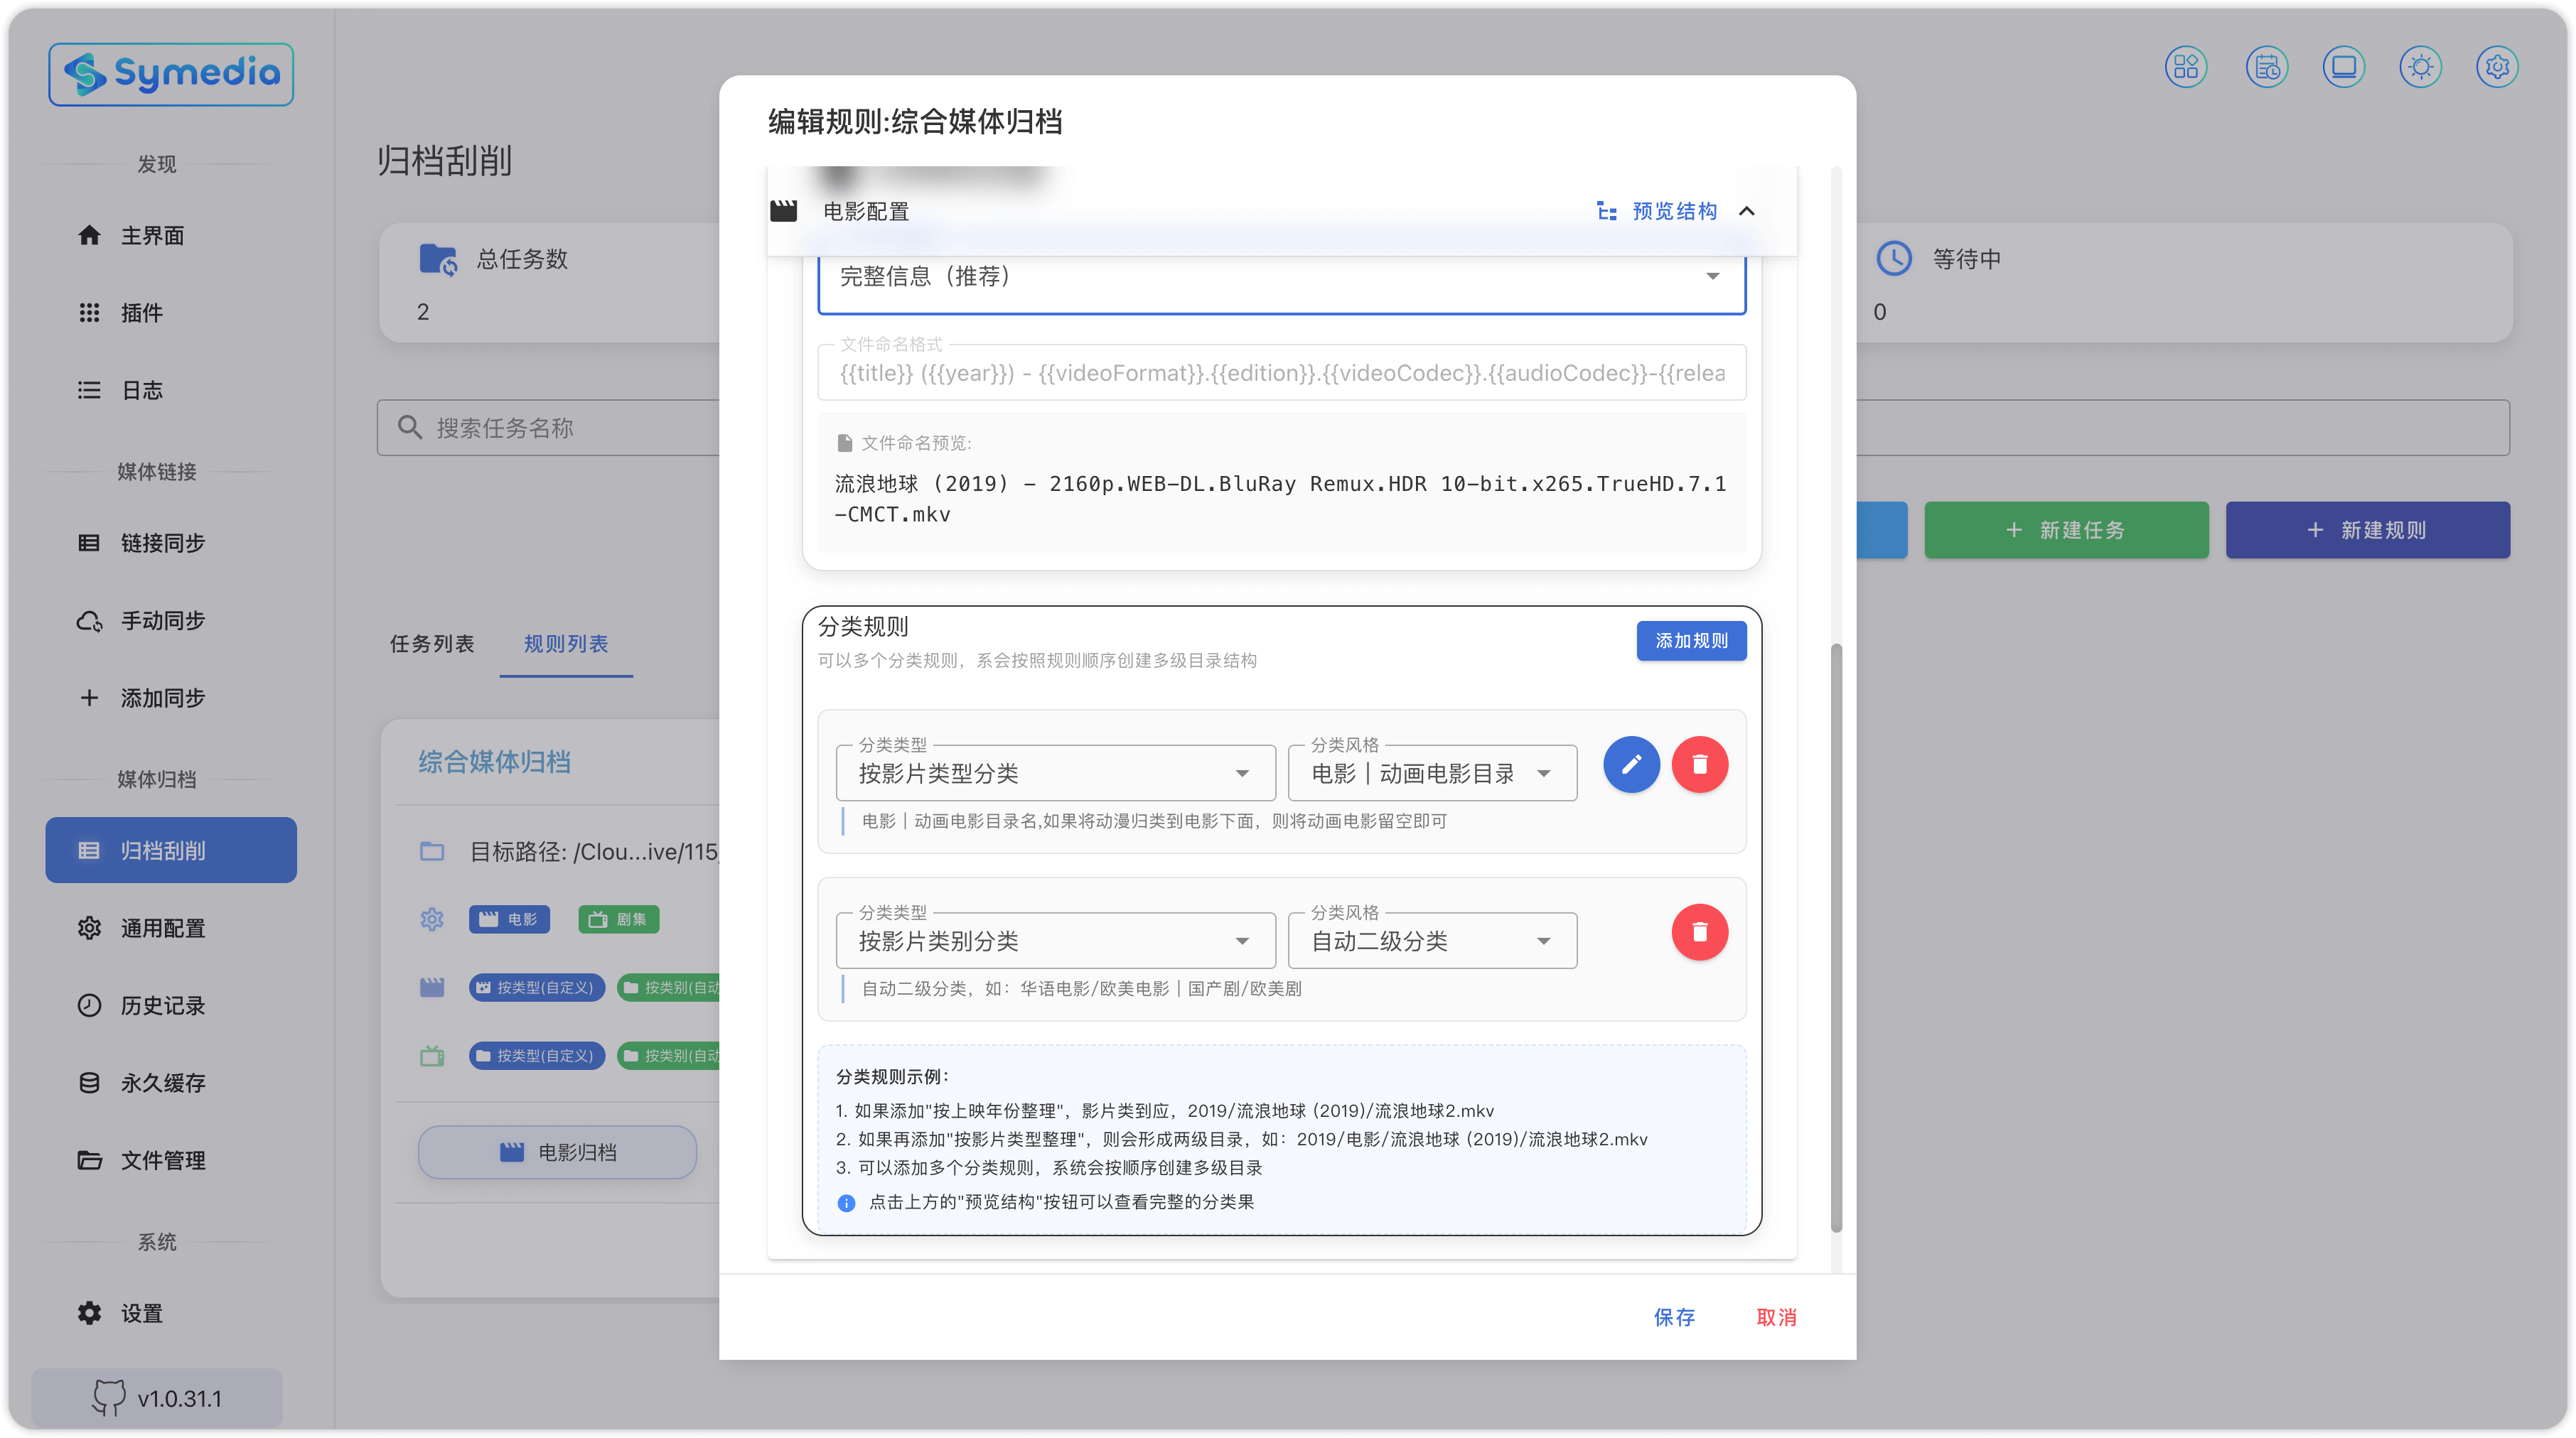Open 按影片类别分类 type dropdown
Screen dimensions: 2576x1438
click(1055, 941)
